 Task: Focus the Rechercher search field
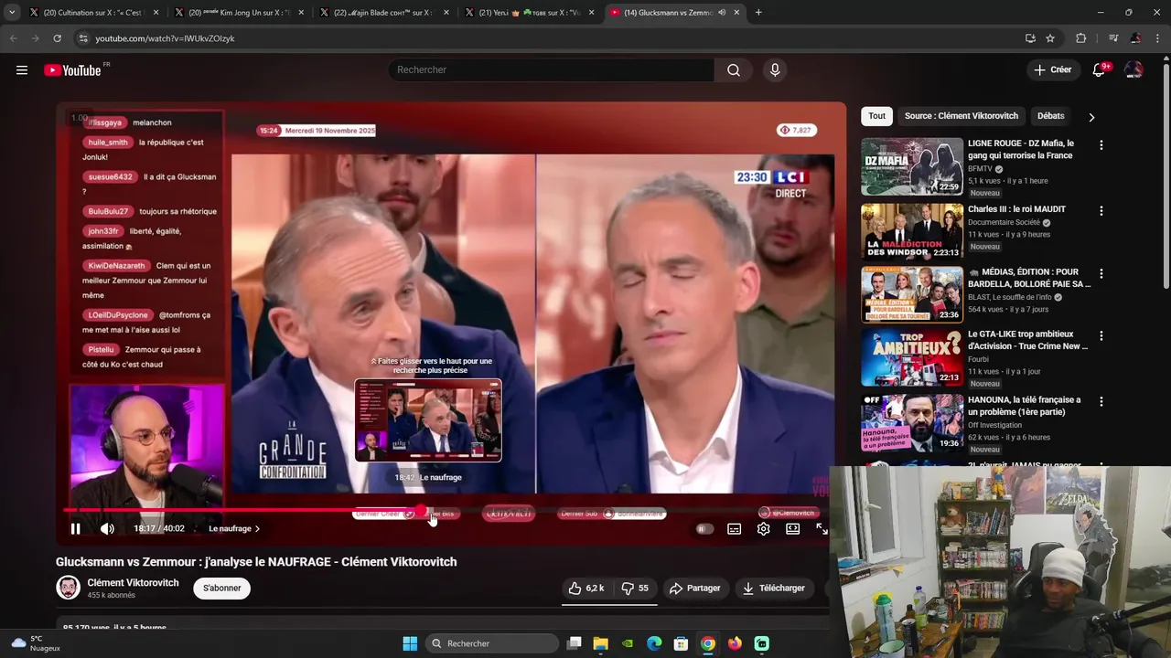(x=552, y=70)
